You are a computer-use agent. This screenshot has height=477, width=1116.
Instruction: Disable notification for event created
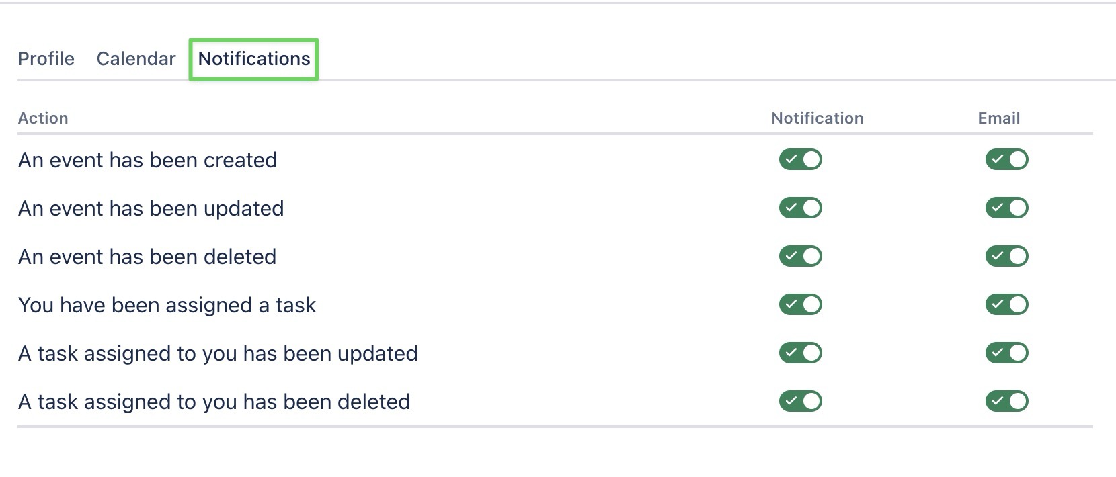point(800,160)
